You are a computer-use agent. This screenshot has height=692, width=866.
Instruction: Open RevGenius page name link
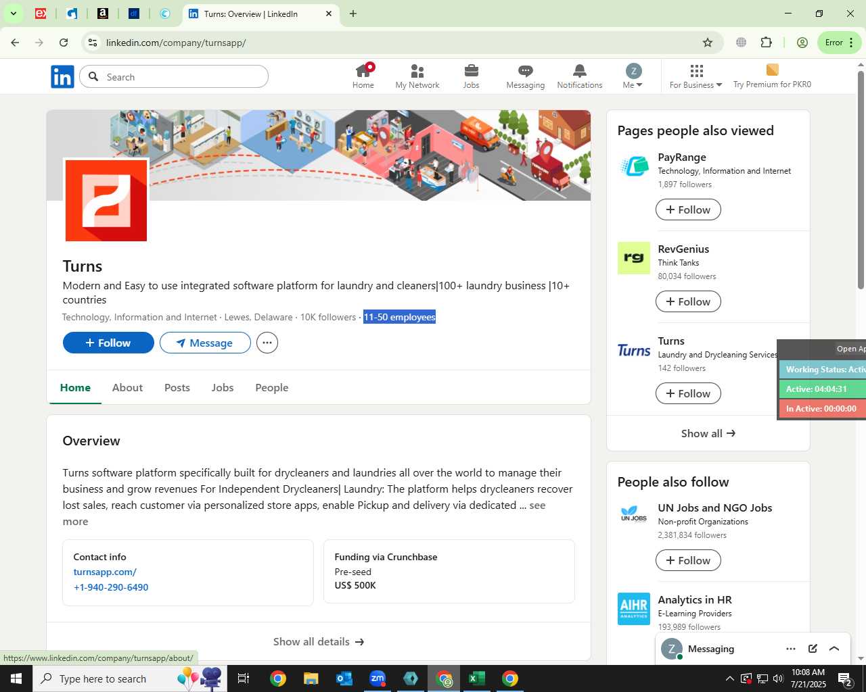683,249
